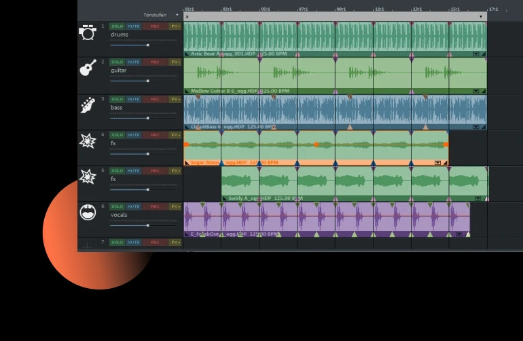Click the acoustic guitar icon on track 2
Image resolution: width=523 pixels, height=341 pixels.
88,68
